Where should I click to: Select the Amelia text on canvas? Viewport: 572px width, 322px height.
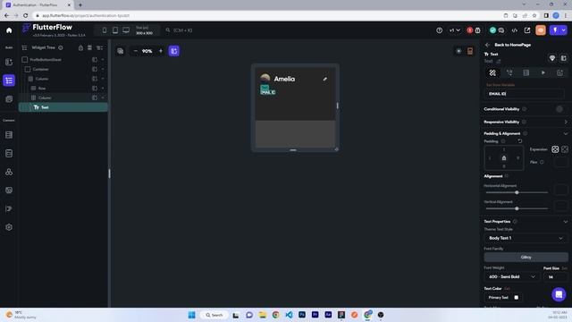[x=284, y=79]
